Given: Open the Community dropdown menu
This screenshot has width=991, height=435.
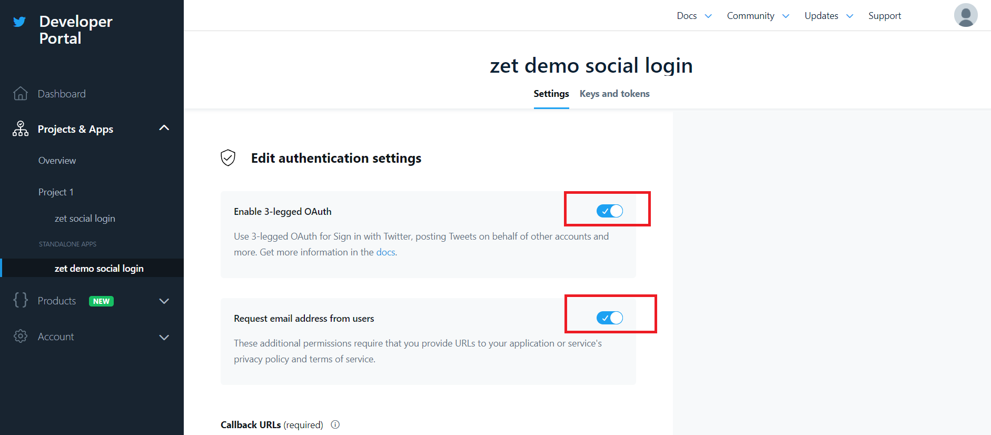Looking at the screenshot, I should 757,16.
